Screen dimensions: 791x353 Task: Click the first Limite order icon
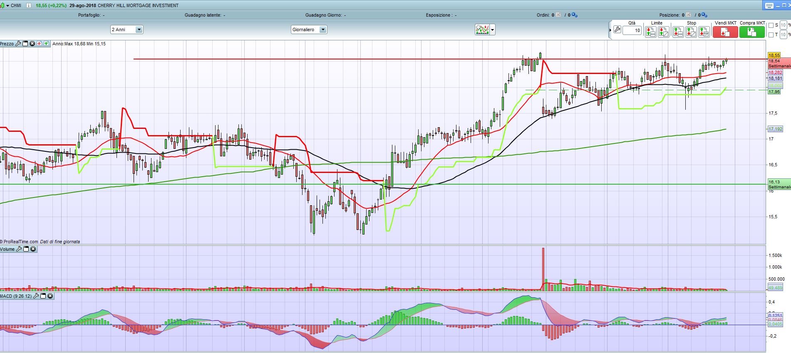[650, 32]
